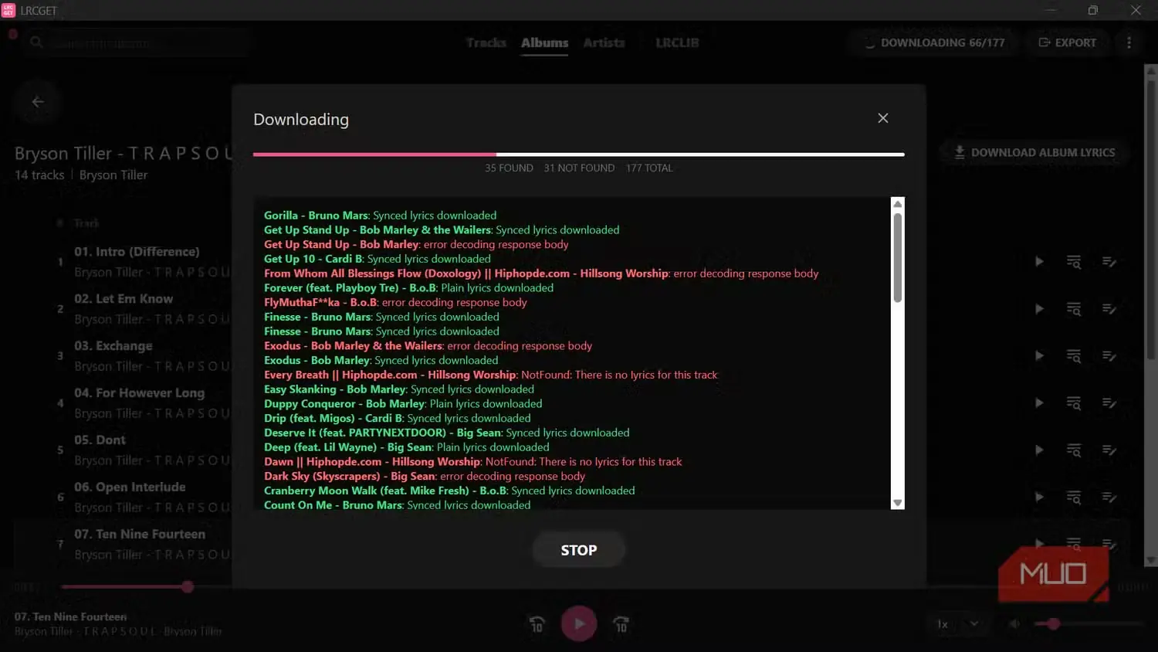Rewind 10 seconds in the player
Viewport: 1158px width, 652px height.
click(537, 624)
